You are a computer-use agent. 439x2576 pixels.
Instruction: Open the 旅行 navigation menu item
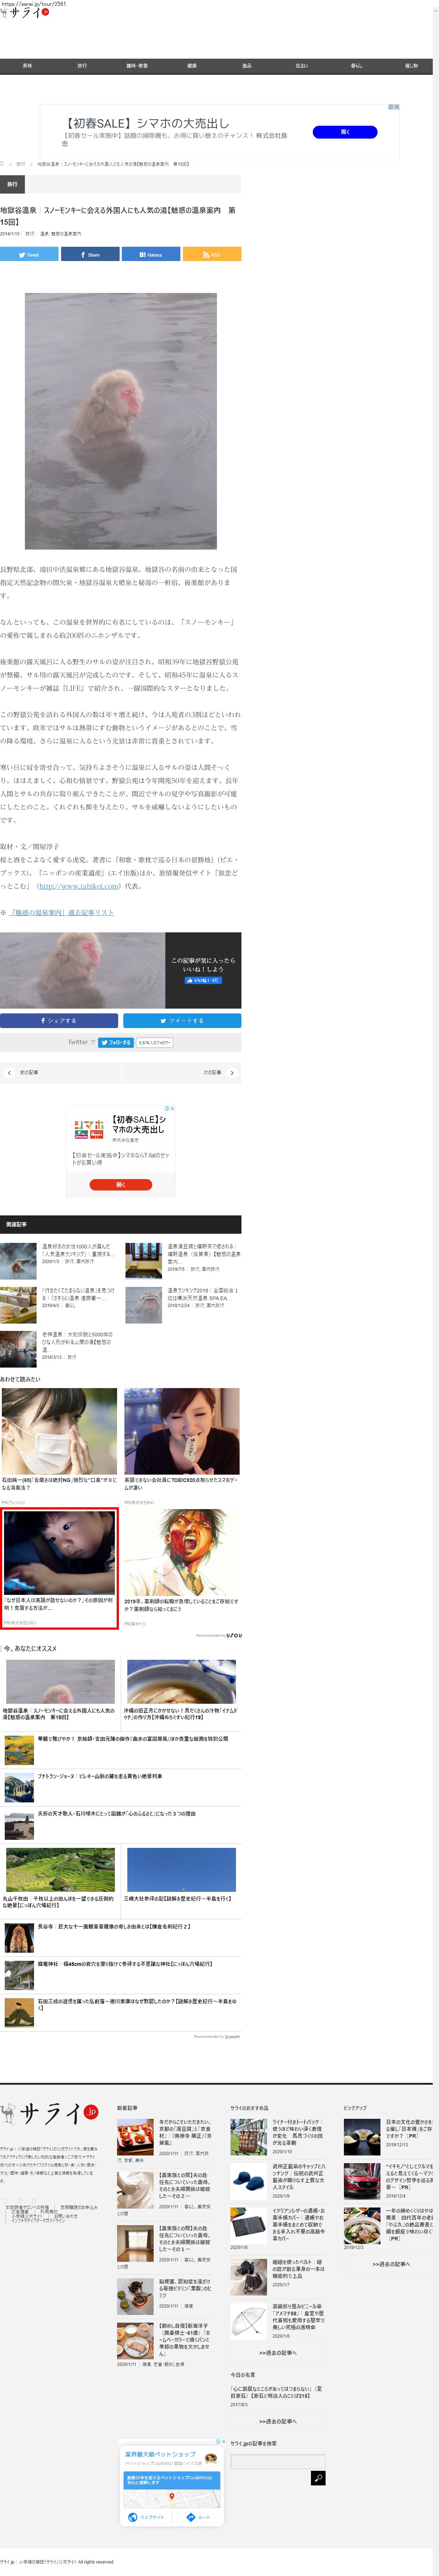[x=82, y=66]
